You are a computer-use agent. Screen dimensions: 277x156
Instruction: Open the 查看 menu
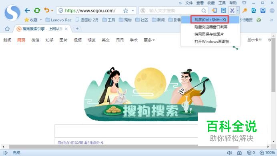pyautogui.click(x=200, y=3)
